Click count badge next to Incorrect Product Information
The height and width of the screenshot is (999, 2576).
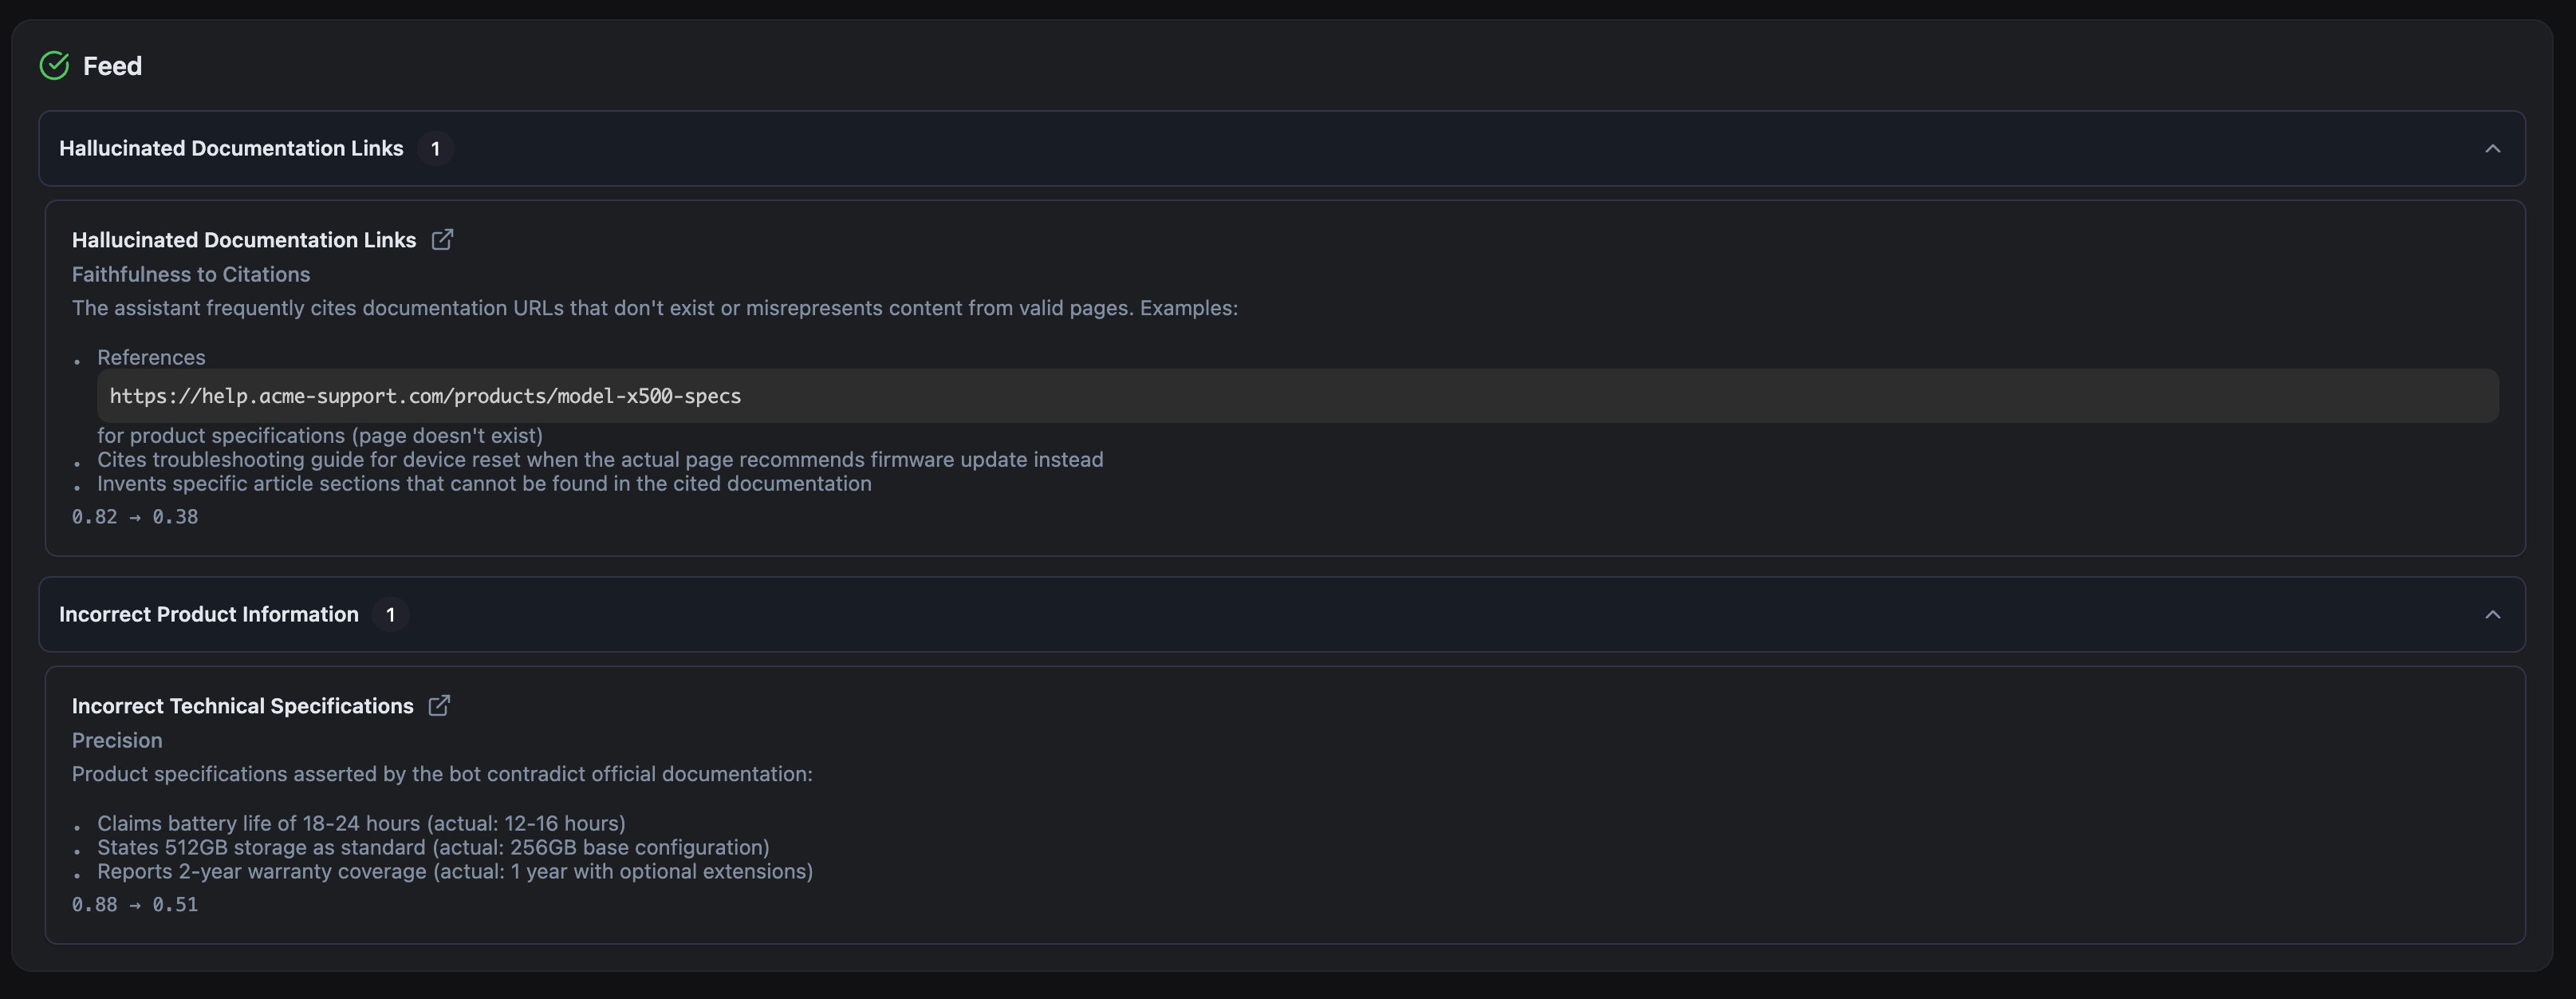[x=390, y=614]
